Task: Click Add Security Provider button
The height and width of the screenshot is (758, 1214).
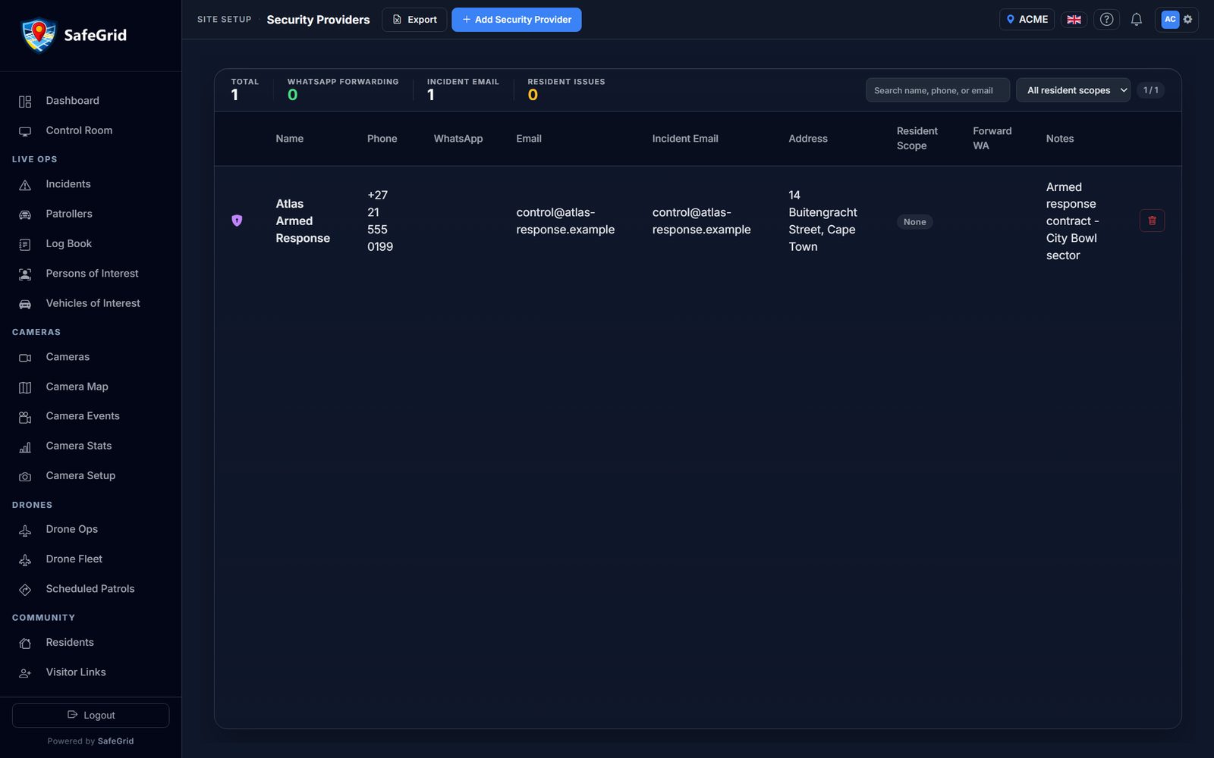Action: click(x=517, y=20)
